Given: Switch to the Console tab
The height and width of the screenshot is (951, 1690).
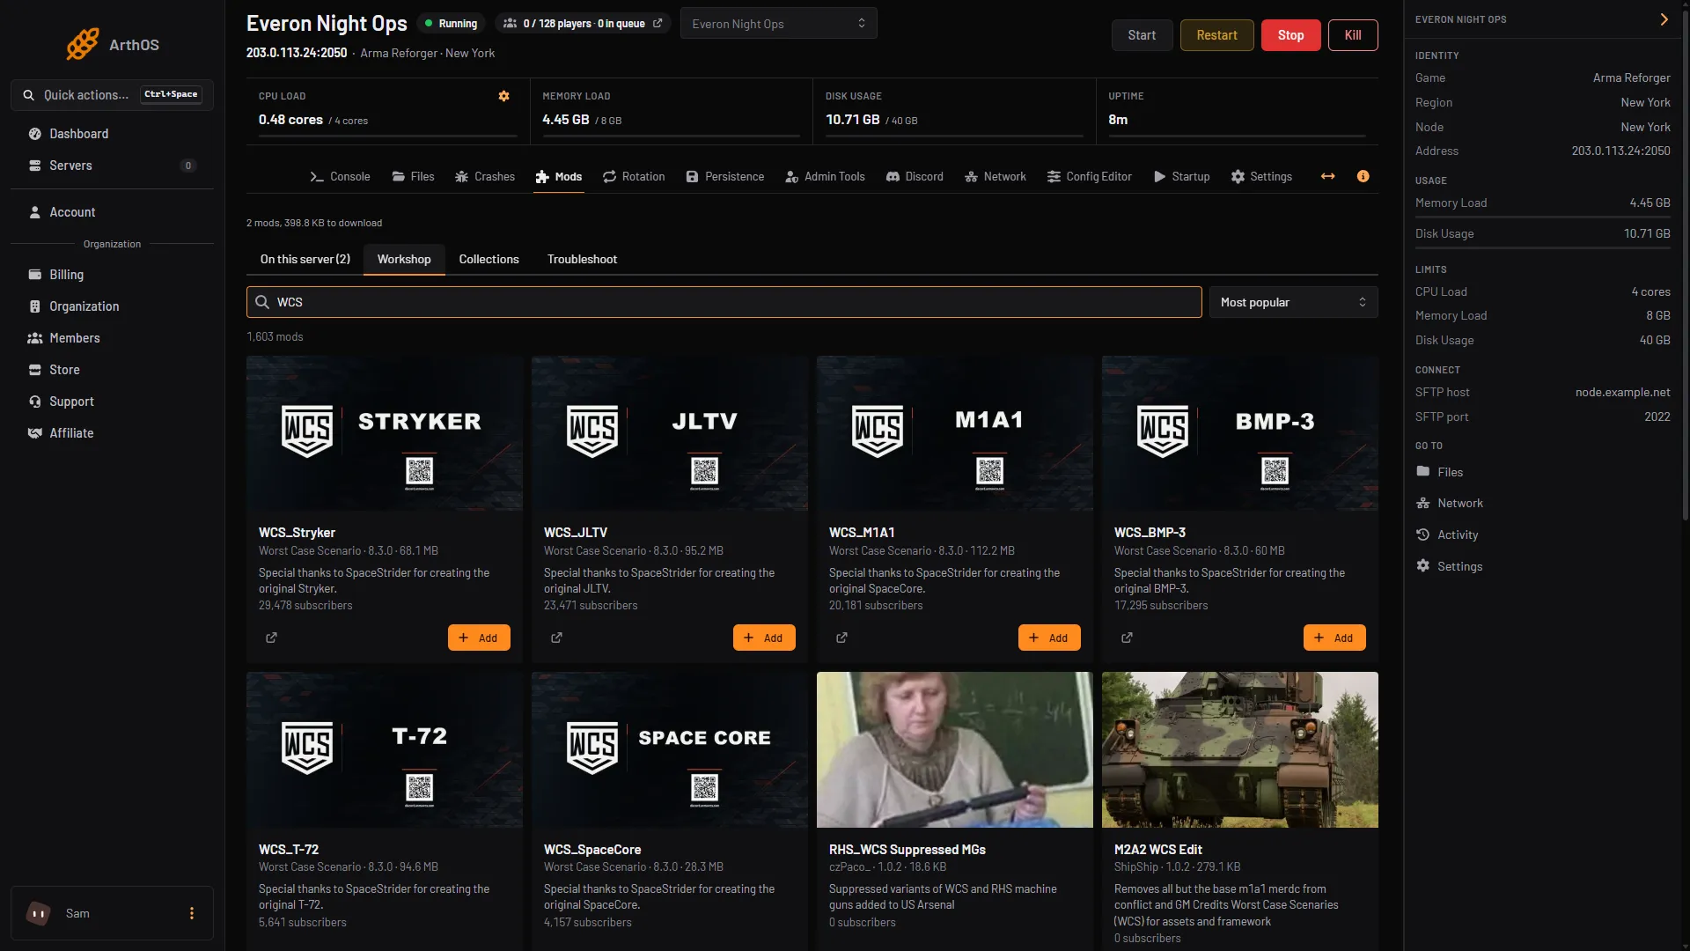Looking at the screenshot, I should coord(340,176).
